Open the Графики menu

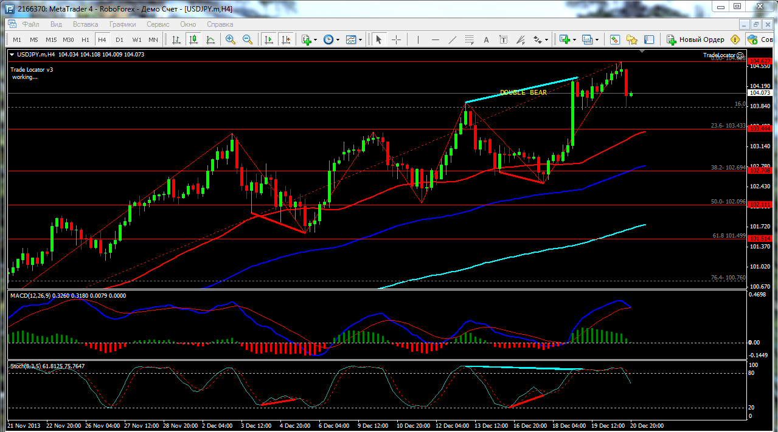(123, 24)
